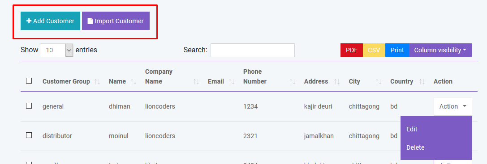This screenshot has width=487, height=164.
Task: Click the plus icon on Add Customer
Action: [29, 21]
